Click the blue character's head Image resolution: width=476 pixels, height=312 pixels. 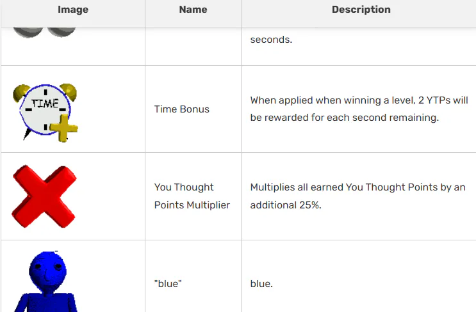[x=47, y=266]
